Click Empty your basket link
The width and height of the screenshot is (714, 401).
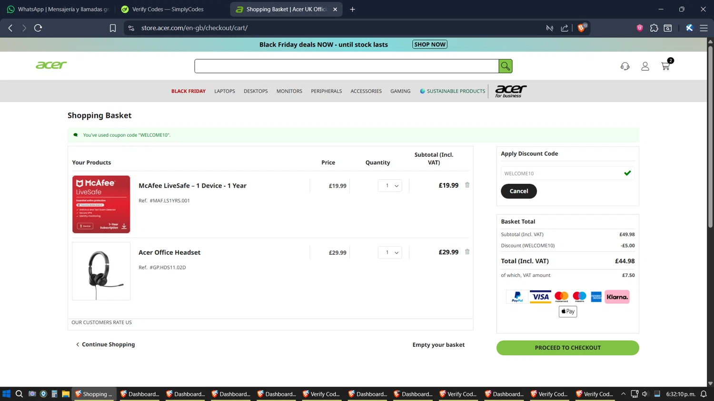coord(438,345)
